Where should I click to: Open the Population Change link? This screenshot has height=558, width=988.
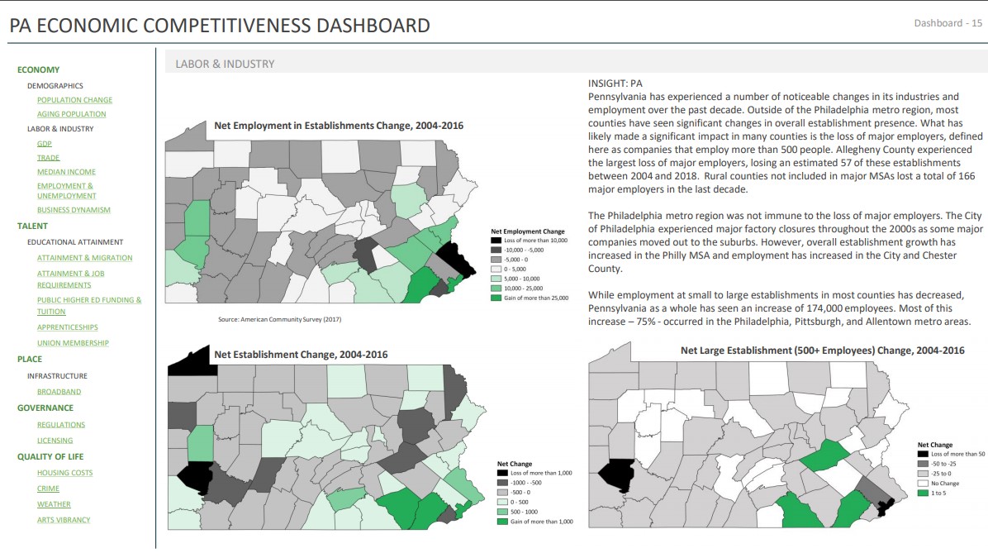[x=74, y=100]
